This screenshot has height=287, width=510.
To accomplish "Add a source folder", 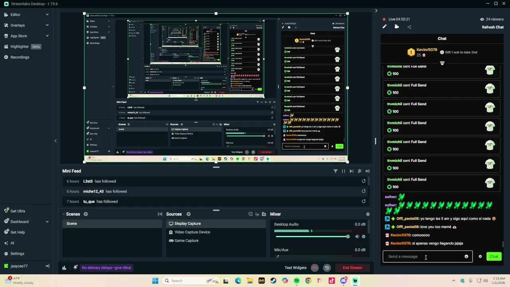I will [x=264, y=214].
